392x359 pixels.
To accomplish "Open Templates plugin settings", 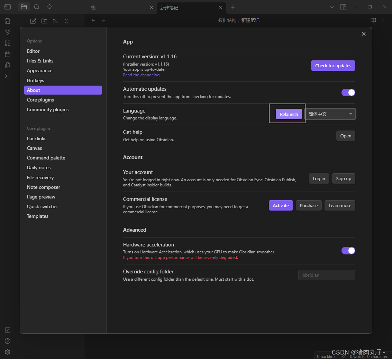I will tap(63, 216).
